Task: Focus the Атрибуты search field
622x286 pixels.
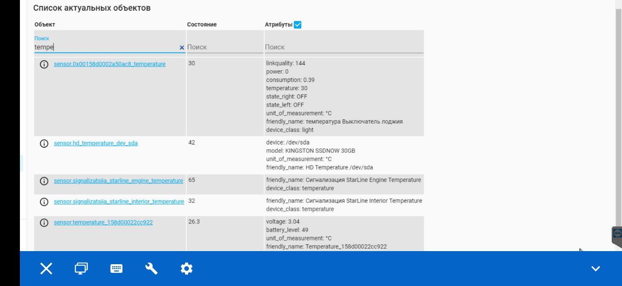Action: click(x=344, y=47)
